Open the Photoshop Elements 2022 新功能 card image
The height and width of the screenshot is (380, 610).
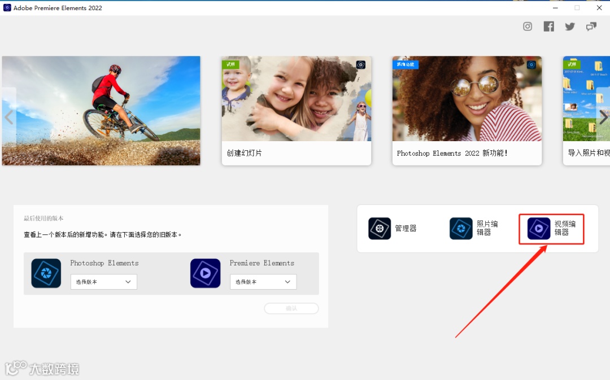pos(467,98)
